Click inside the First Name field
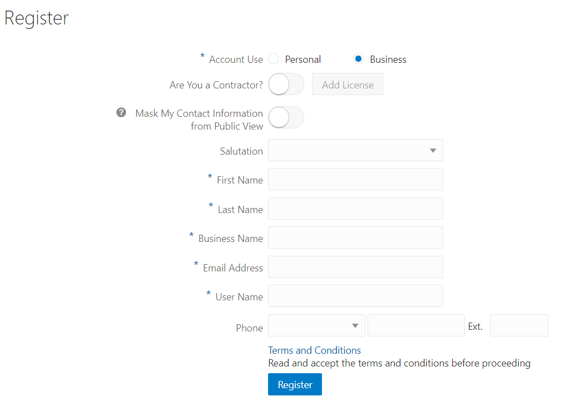 point(355,179)
